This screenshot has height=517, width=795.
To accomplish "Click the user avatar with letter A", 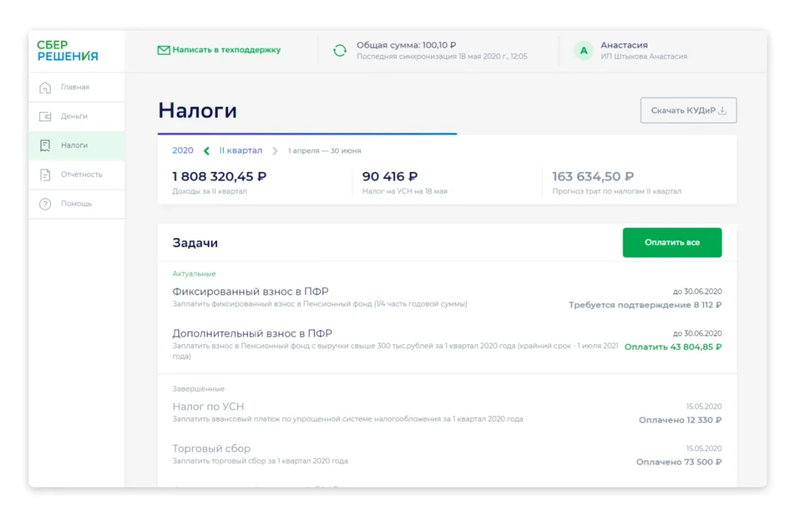I will click(x=583, y=50).
